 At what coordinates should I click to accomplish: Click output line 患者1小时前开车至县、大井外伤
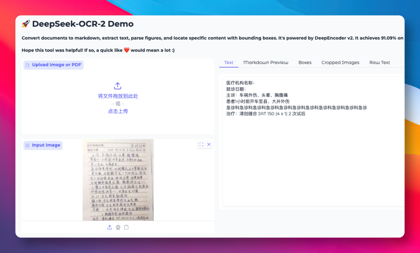tap(258, 101)
